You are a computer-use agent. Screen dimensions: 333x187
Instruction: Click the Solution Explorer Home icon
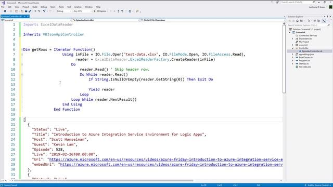point(297,21)
